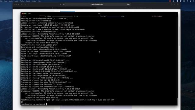Click Safari share icon

pos(172,4)
